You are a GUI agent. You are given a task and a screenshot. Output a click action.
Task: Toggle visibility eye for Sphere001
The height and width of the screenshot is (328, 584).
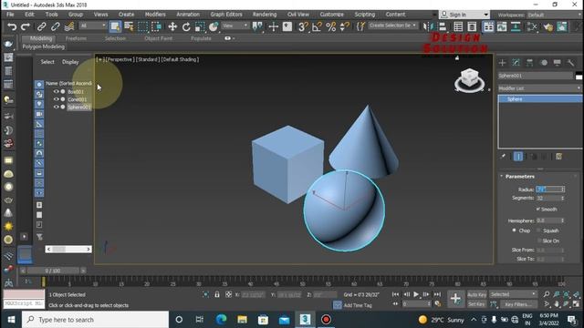tap(57, 108)
